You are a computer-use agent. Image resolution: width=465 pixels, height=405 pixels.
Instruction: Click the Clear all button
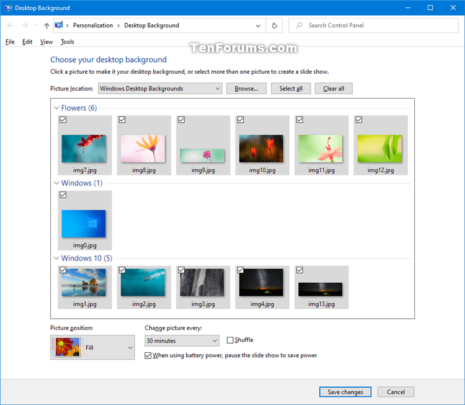pyautogui.click(x=334, y=89)
